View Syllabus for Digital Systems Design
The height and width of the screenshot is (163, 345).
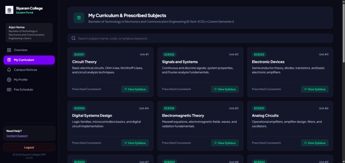click(135, 143)
